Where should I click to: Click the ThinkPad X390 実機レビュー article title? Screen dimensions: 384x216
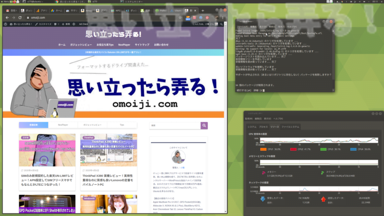(108, 180)
